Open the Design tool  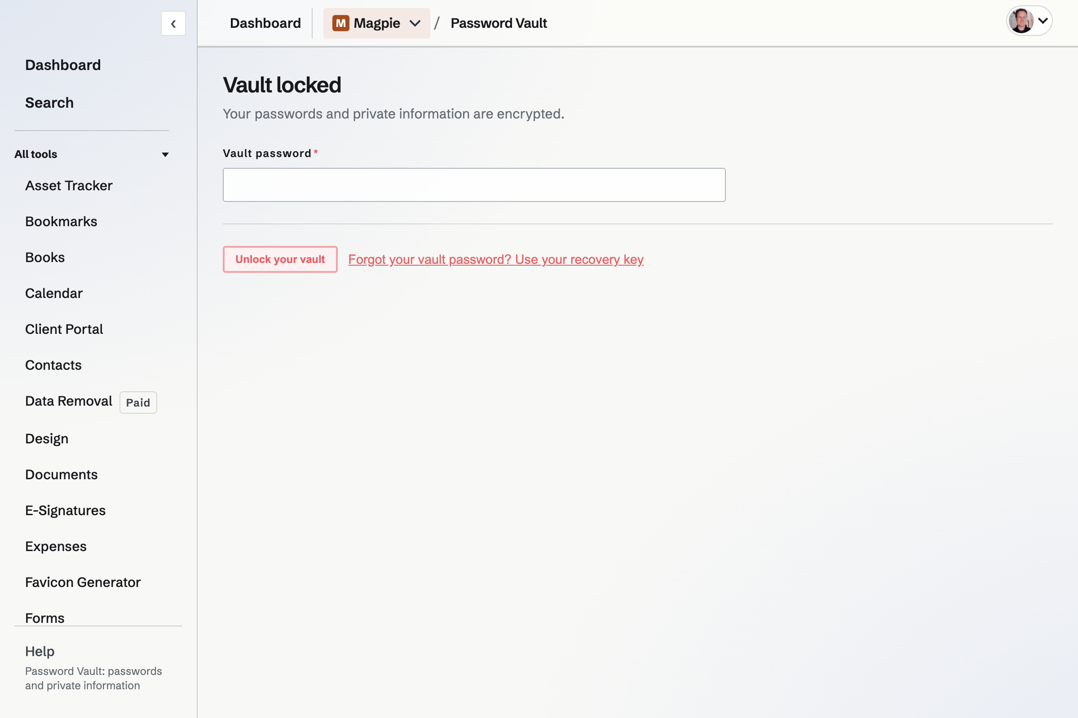pyautogui.click(x=46, y=439)
